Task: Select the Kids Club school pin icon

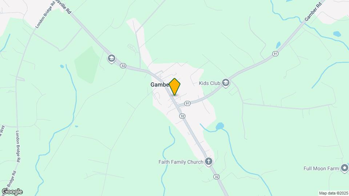Action: tap(226, 83)
